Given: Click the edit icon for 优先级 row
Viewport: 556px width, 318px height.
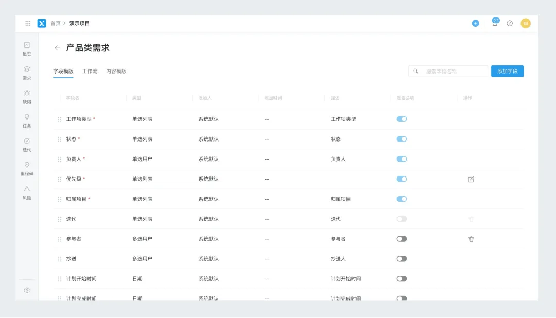Looking at the screenshot, I should [471, 180].
